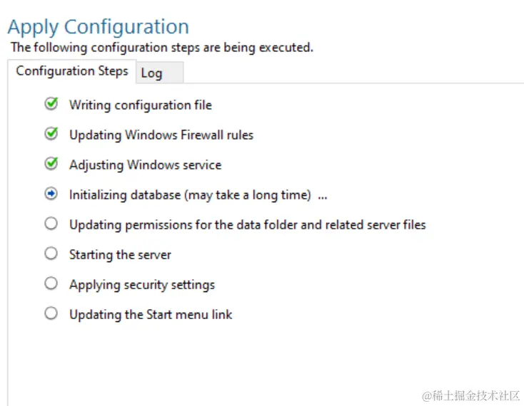Screen dimensions: 524x406
Task: Open the Configuration Steps tab
Action: [72, 71]
